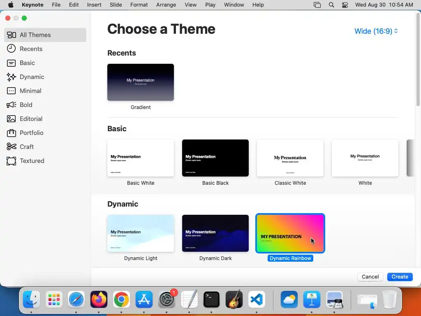Open Trash from the Dock
This screenshot has height=316, width=421.
(390, 300)
